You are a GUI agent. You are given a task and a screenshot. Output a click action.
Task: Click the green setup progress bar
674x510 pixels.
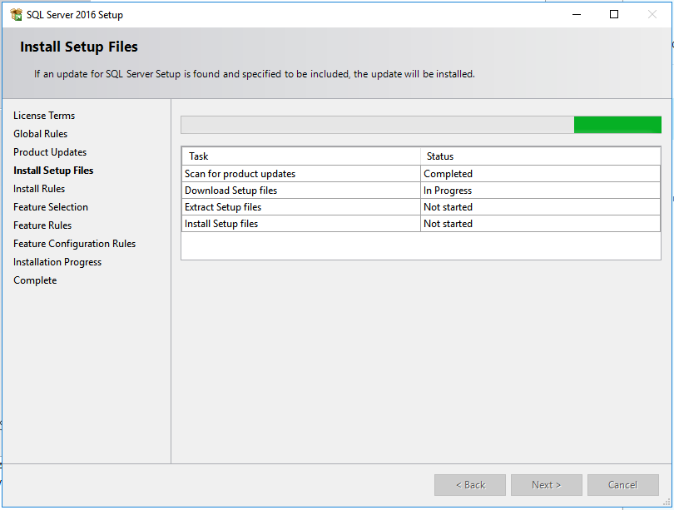coord(617,124)
